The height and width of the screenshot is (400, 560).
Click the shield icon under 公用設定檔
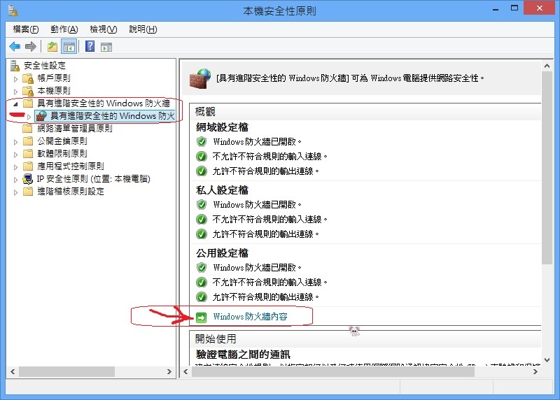tap(202, 267)
